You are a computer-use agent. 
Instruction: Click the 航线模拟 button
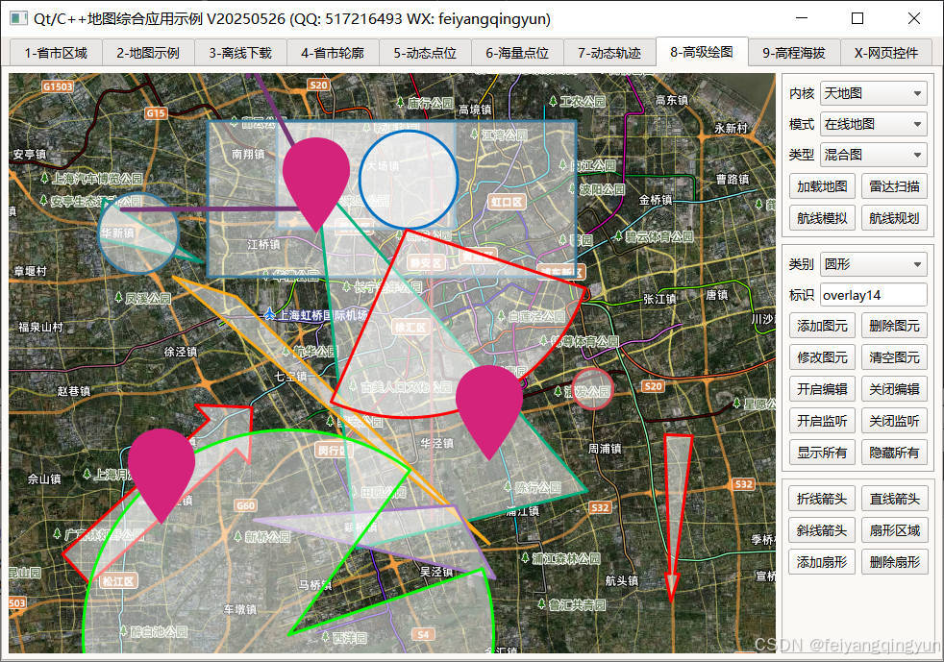[x=822, y=218]
